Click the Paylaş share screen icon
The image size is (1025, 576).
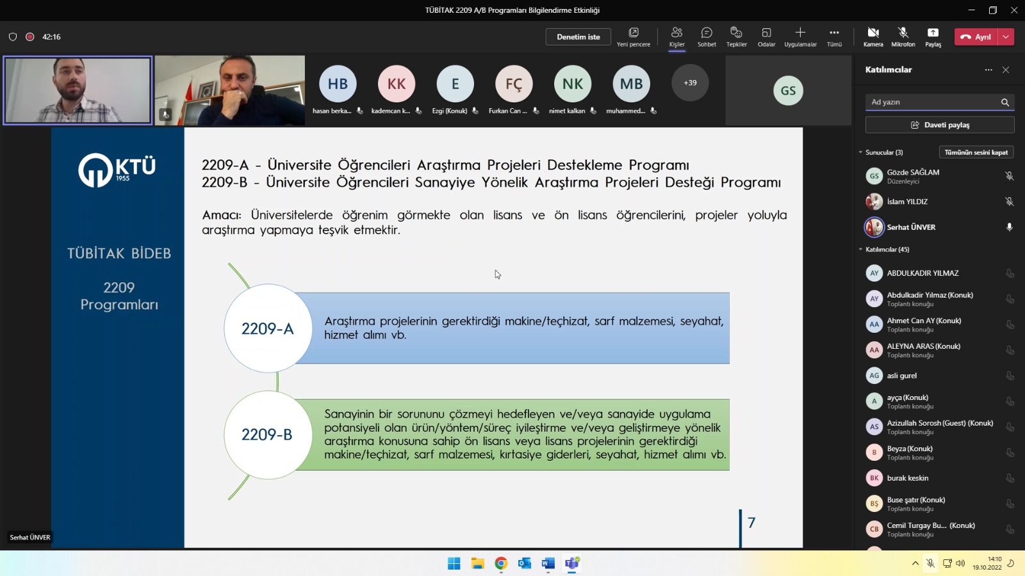point(933,33)
